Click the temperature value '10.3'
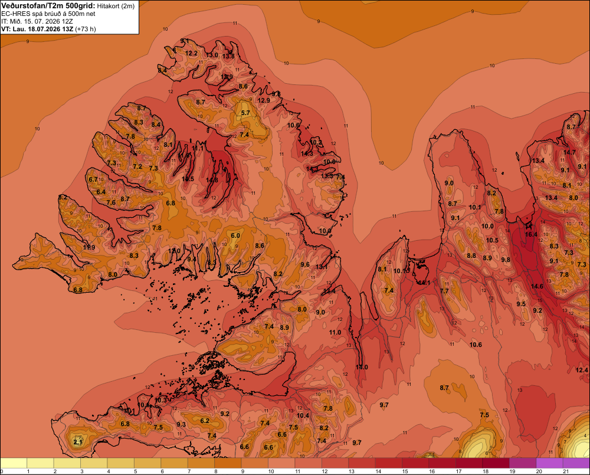The image size is (590, 475). pyautogui.click(x=160, y=400)
